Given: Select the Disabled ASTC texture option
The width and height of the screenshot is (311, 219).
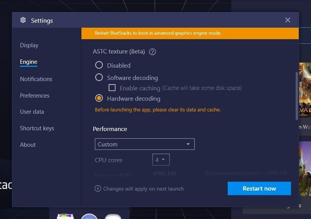Looking at the screenshot, I should tap(99, 65).
